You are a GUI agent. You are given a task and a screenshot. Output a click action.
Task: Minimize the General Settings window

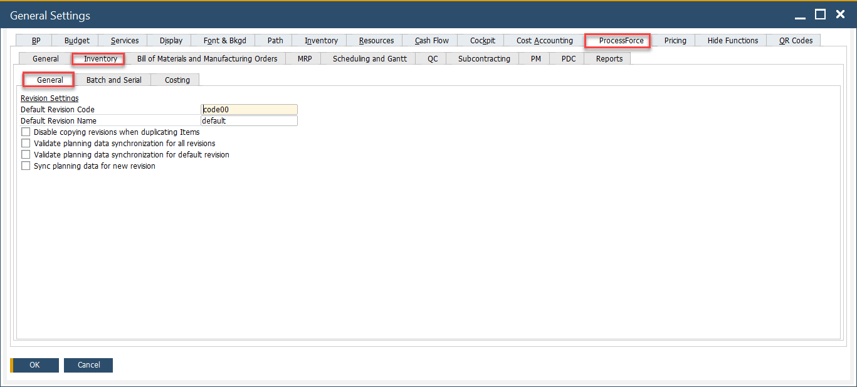coord(800,14)
